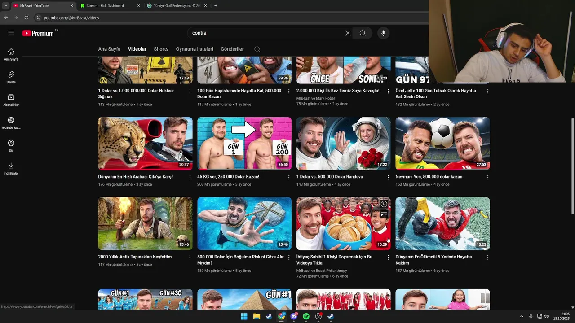Start voice search with the microphone icon
This screenshot has width=575, height=323.
383,33
